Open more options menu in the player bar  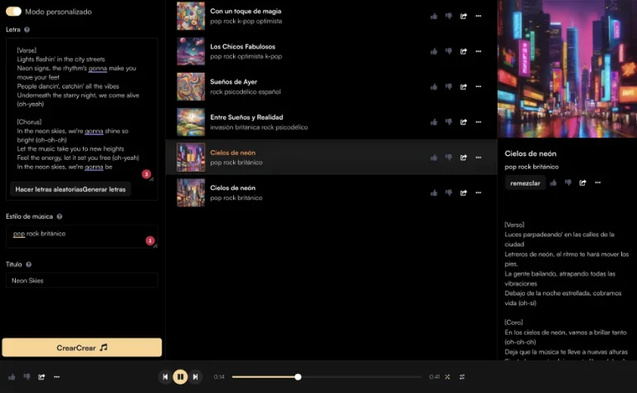coord(56,376)
